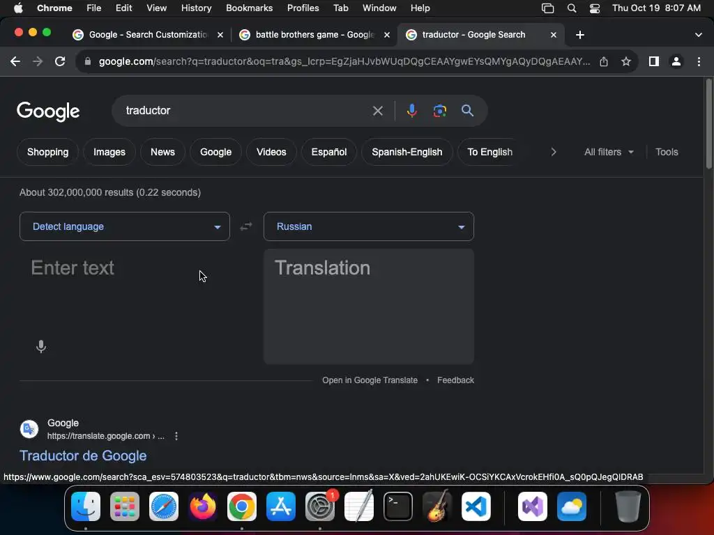Filter results by News
The image size is (714, 535).
tap(162, 152)
